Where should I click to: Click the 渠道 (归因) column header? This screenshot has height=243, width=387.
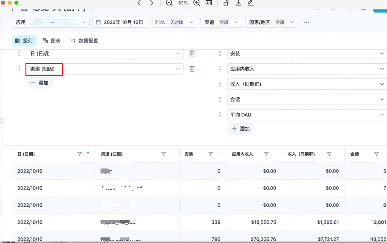pos(112,154)
